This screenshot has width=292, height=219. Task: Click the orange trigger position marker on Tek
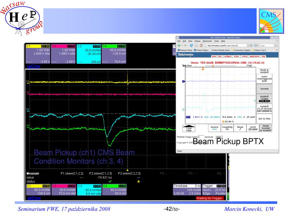point(203,69)
